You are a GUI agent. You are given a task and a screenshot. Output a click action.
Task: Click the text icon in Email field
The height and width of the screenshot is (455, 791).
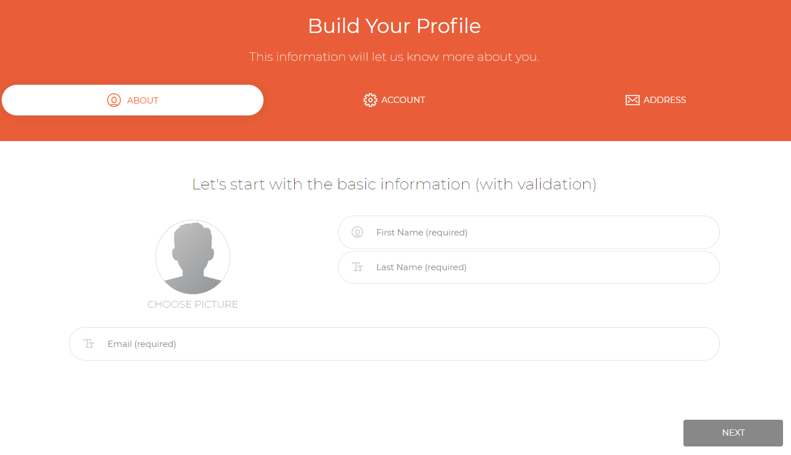point(89,344)
